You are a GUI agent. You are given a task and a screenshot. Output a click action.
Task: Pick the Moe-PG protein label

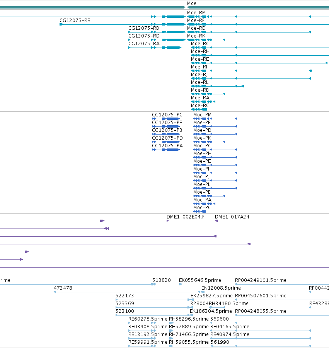tap(202, 146)
